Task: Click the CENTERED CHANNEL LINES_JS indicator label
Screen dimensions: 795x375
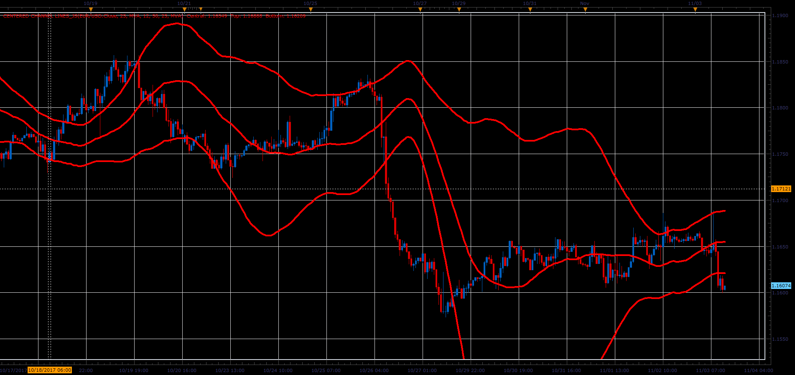Action: [x=93, y=16]
